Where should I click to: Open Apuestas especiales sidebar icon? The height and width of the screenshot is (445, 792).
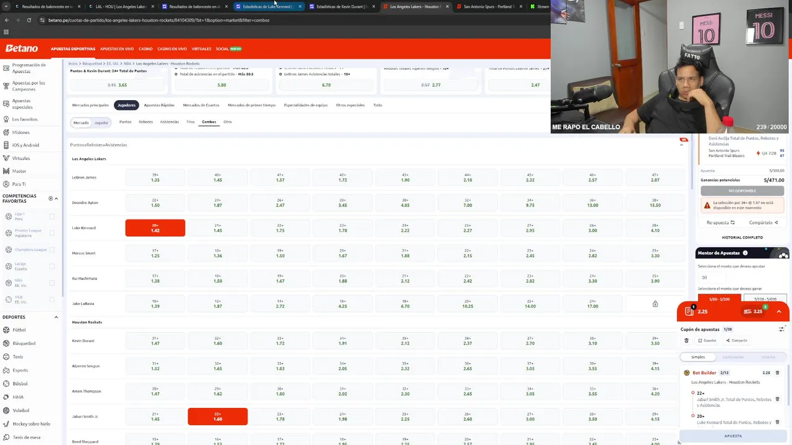click(6, 104)
